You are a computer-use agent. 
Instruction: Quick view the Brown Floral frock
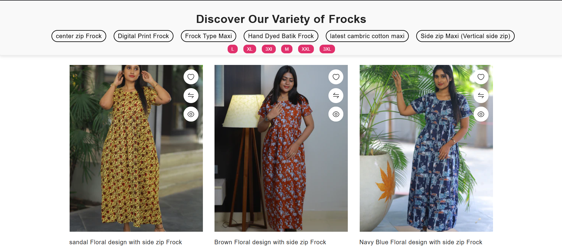[x=336, y=114]
